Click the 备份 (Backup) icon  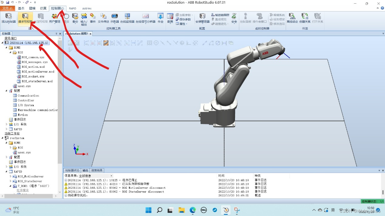(x=75, y=18)
